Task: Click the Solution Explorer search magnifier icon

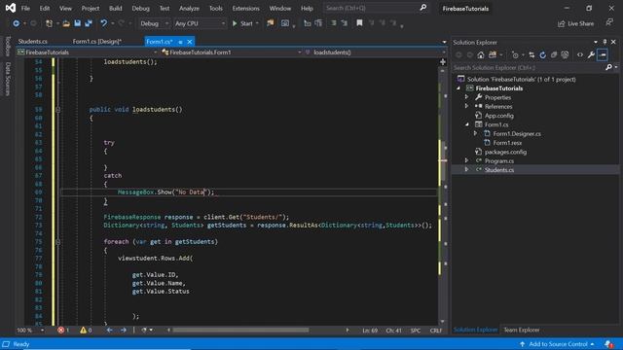Action: coord(608,67)
